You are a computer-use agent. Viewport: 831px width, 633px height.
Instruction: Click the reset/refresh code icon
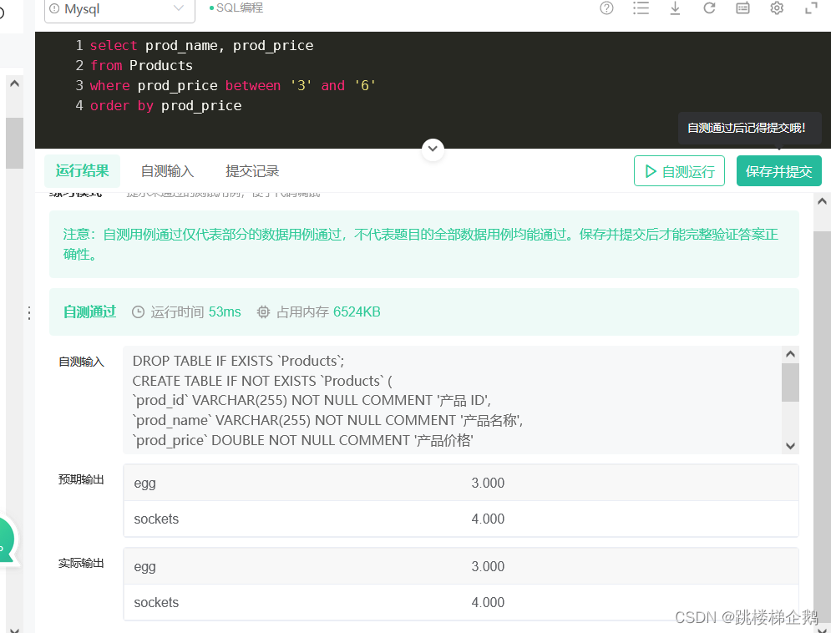pyautogui.click(x=709, y=8)
